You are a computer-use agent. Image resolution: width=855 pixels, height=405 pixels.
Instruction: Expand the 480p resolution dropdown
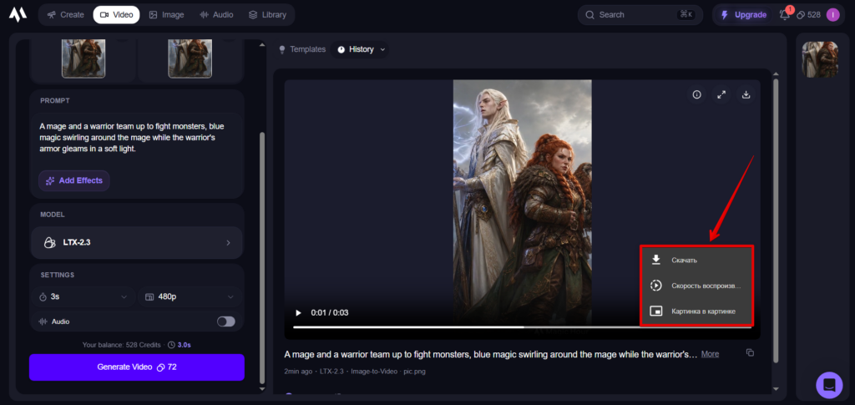pos(190,297)
